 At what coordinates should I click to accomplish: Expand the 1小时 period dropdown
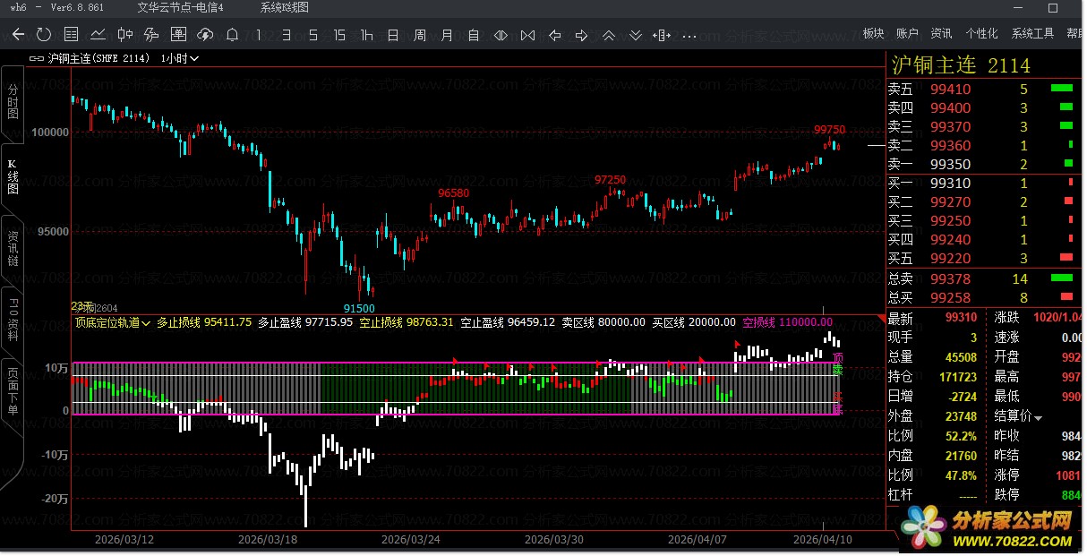(x=180, y=58)
